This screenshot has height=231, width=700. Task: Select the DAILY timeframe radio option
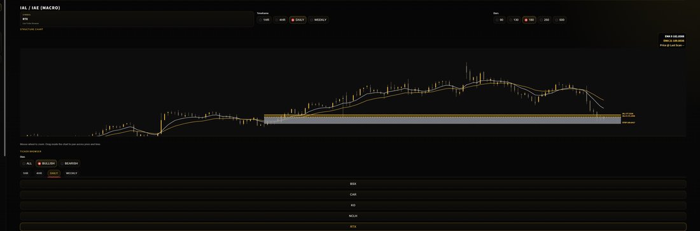pos(297,20)
